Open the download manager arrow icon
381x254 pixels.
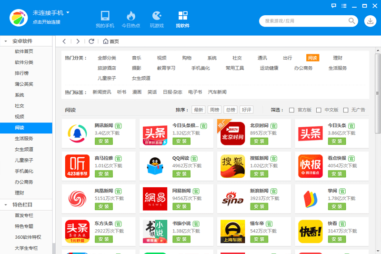(370, 21)
